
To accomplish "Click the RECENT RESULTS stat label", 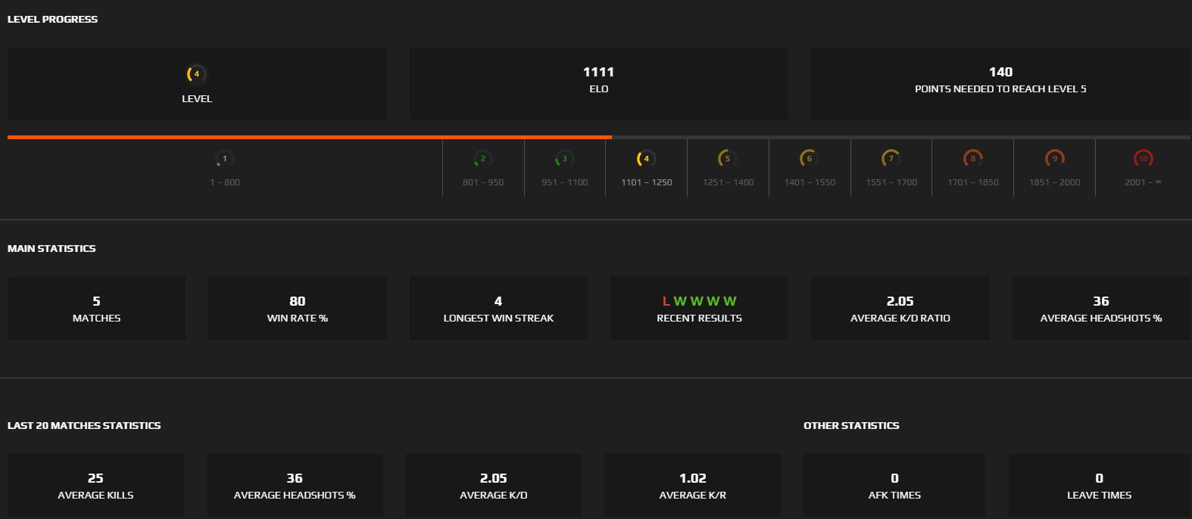I will (699, 319).
